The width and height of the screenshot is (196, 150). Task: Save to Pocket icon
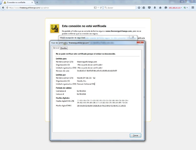[149, 8]
